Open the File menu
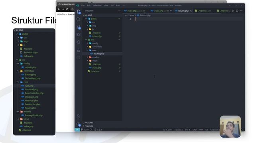This screenshot has height=143, width=255. 83,6
